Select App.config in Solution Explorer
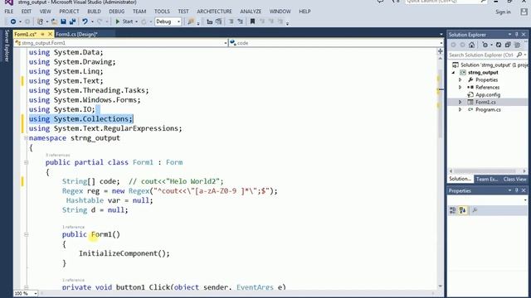Viewport: 531px width, 298px height. coord(488,94)
